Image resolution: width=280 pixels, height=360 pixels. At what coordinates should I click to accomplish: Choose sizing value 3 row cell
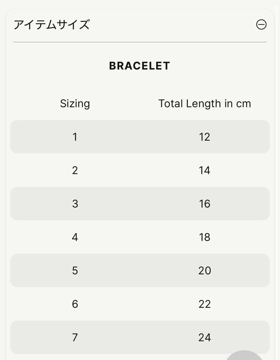point(75,204)
